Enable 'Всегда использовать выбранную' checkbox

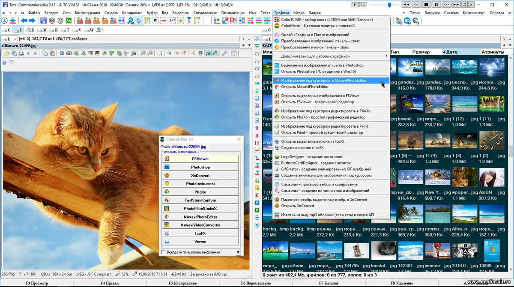[163, 252]
